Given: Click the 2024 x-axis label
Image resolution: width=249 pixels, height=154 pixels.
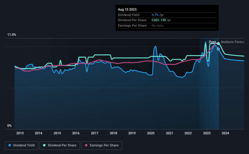Looking at the screenshot, I should pyautogui.click(x=225, y=133).
